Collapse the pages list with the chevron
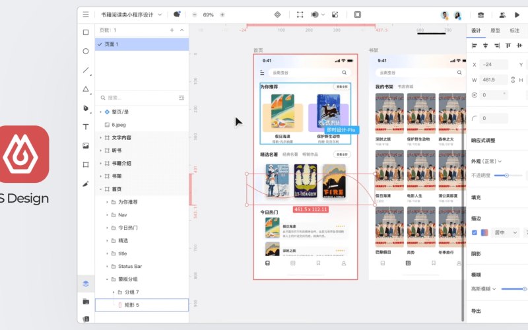 (182, 30)
